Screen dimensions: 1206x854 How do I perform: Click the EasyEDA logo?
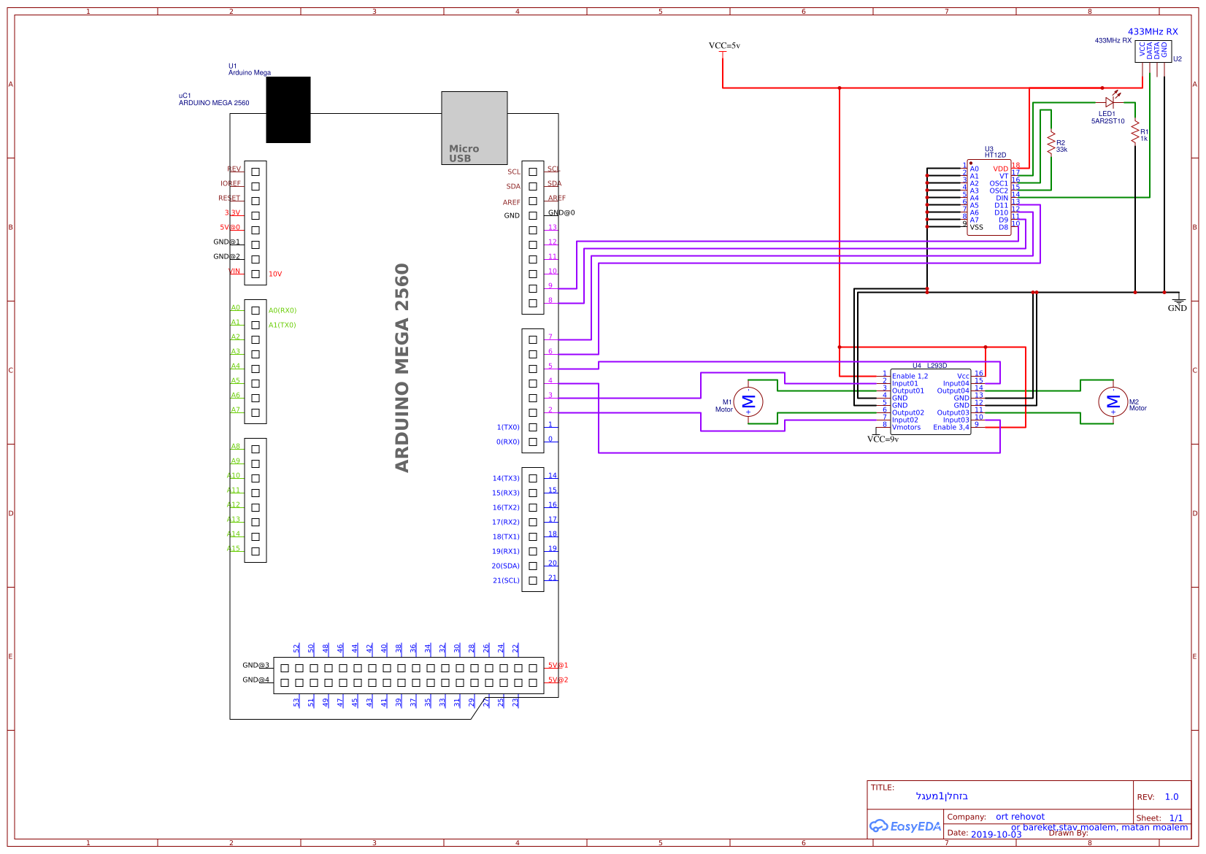(x=905, y=827)
